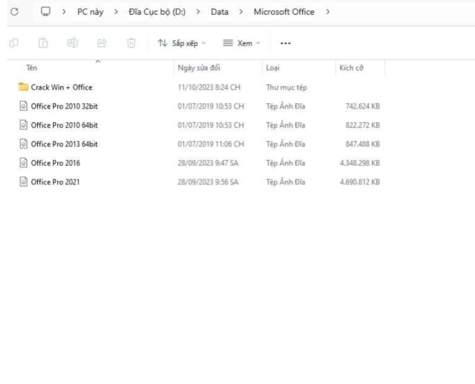Expand the chevron after Đĩa Cục bộ (D:)
Image resolution: width=475 pixels, height=384 pixels.
tap(198, 12)
